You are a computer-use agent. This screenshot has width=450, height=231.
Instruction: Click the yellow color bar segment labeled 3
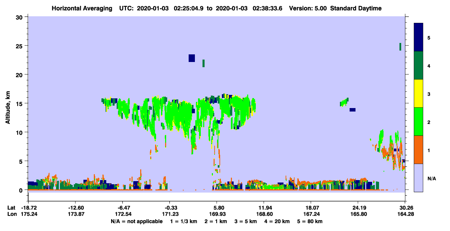(x=418, y=94)
